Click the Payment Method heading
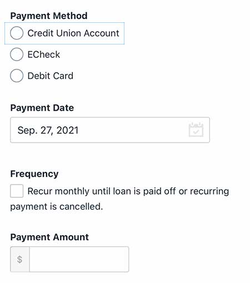The image size is (250, 283). coord(49,16)
